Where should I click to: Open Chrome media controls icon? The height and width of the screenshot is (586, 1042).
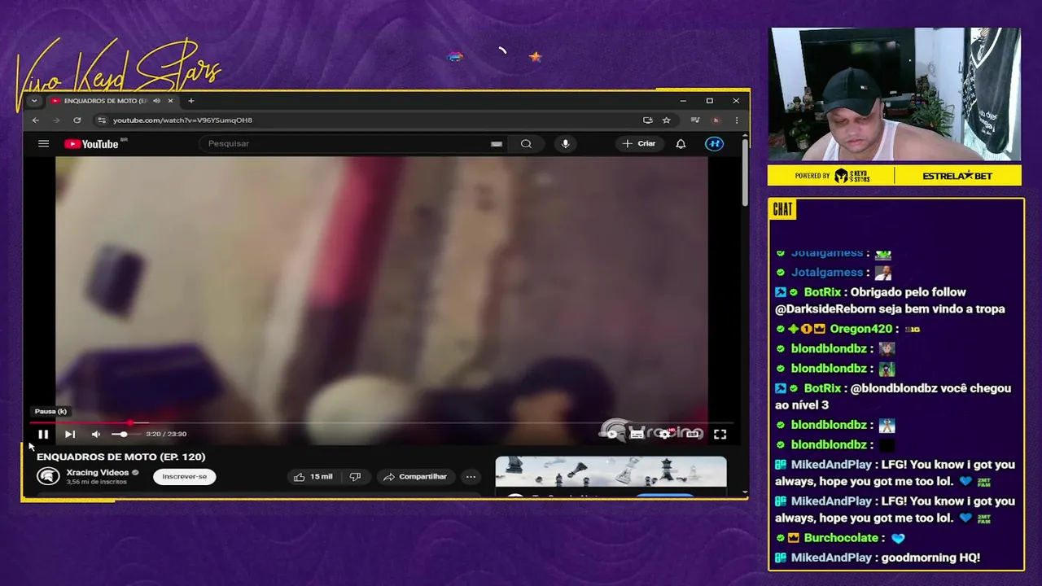pos(694,120)
